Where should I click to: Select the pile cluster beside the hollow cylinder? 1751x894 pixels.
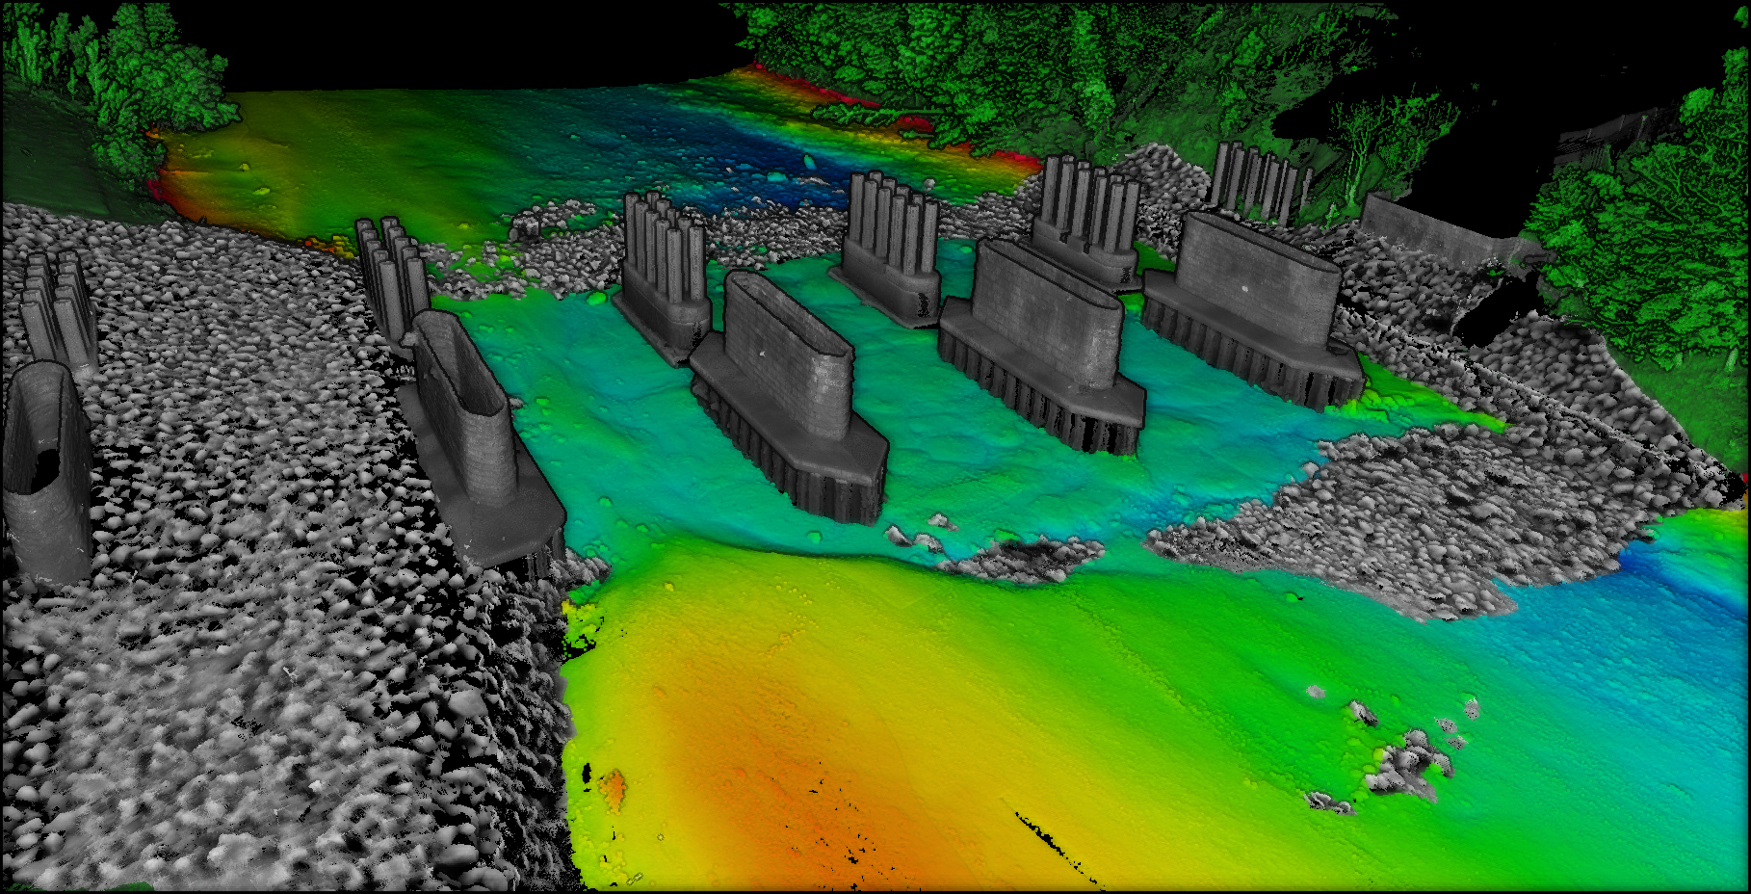click(x=58, y=308)
